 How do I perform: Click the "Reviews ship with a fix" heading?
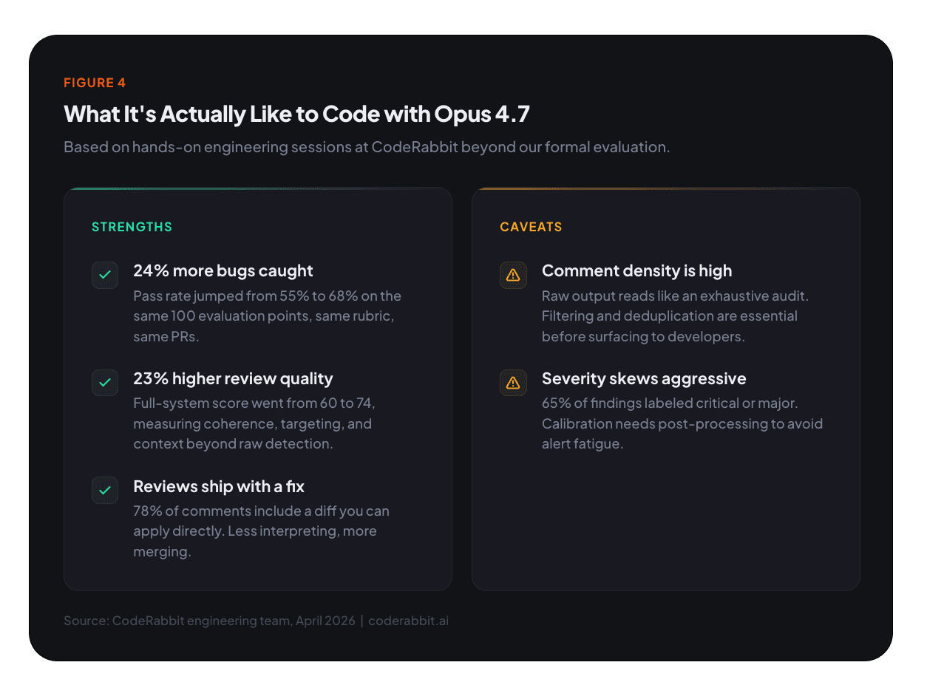pos(219,486)
